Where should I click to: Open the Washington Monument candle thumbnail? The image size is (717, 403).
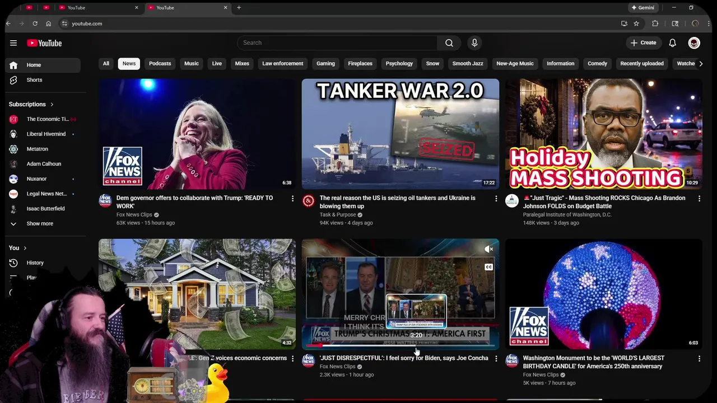(604, 294)
